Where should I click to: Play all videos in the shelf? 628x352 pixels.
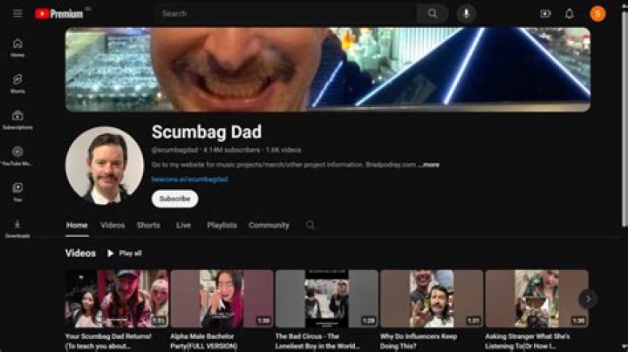click(124, 254)
